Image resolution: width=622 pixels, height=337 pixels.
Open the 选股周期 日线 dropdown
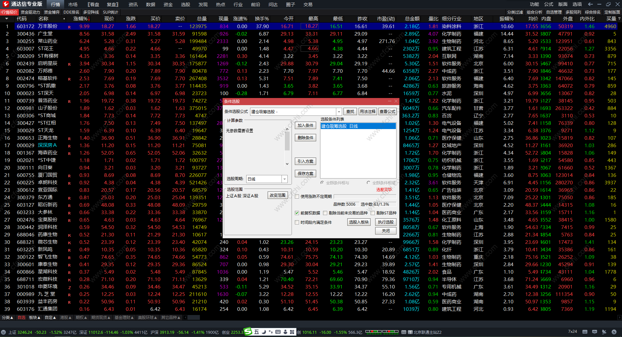284,179
